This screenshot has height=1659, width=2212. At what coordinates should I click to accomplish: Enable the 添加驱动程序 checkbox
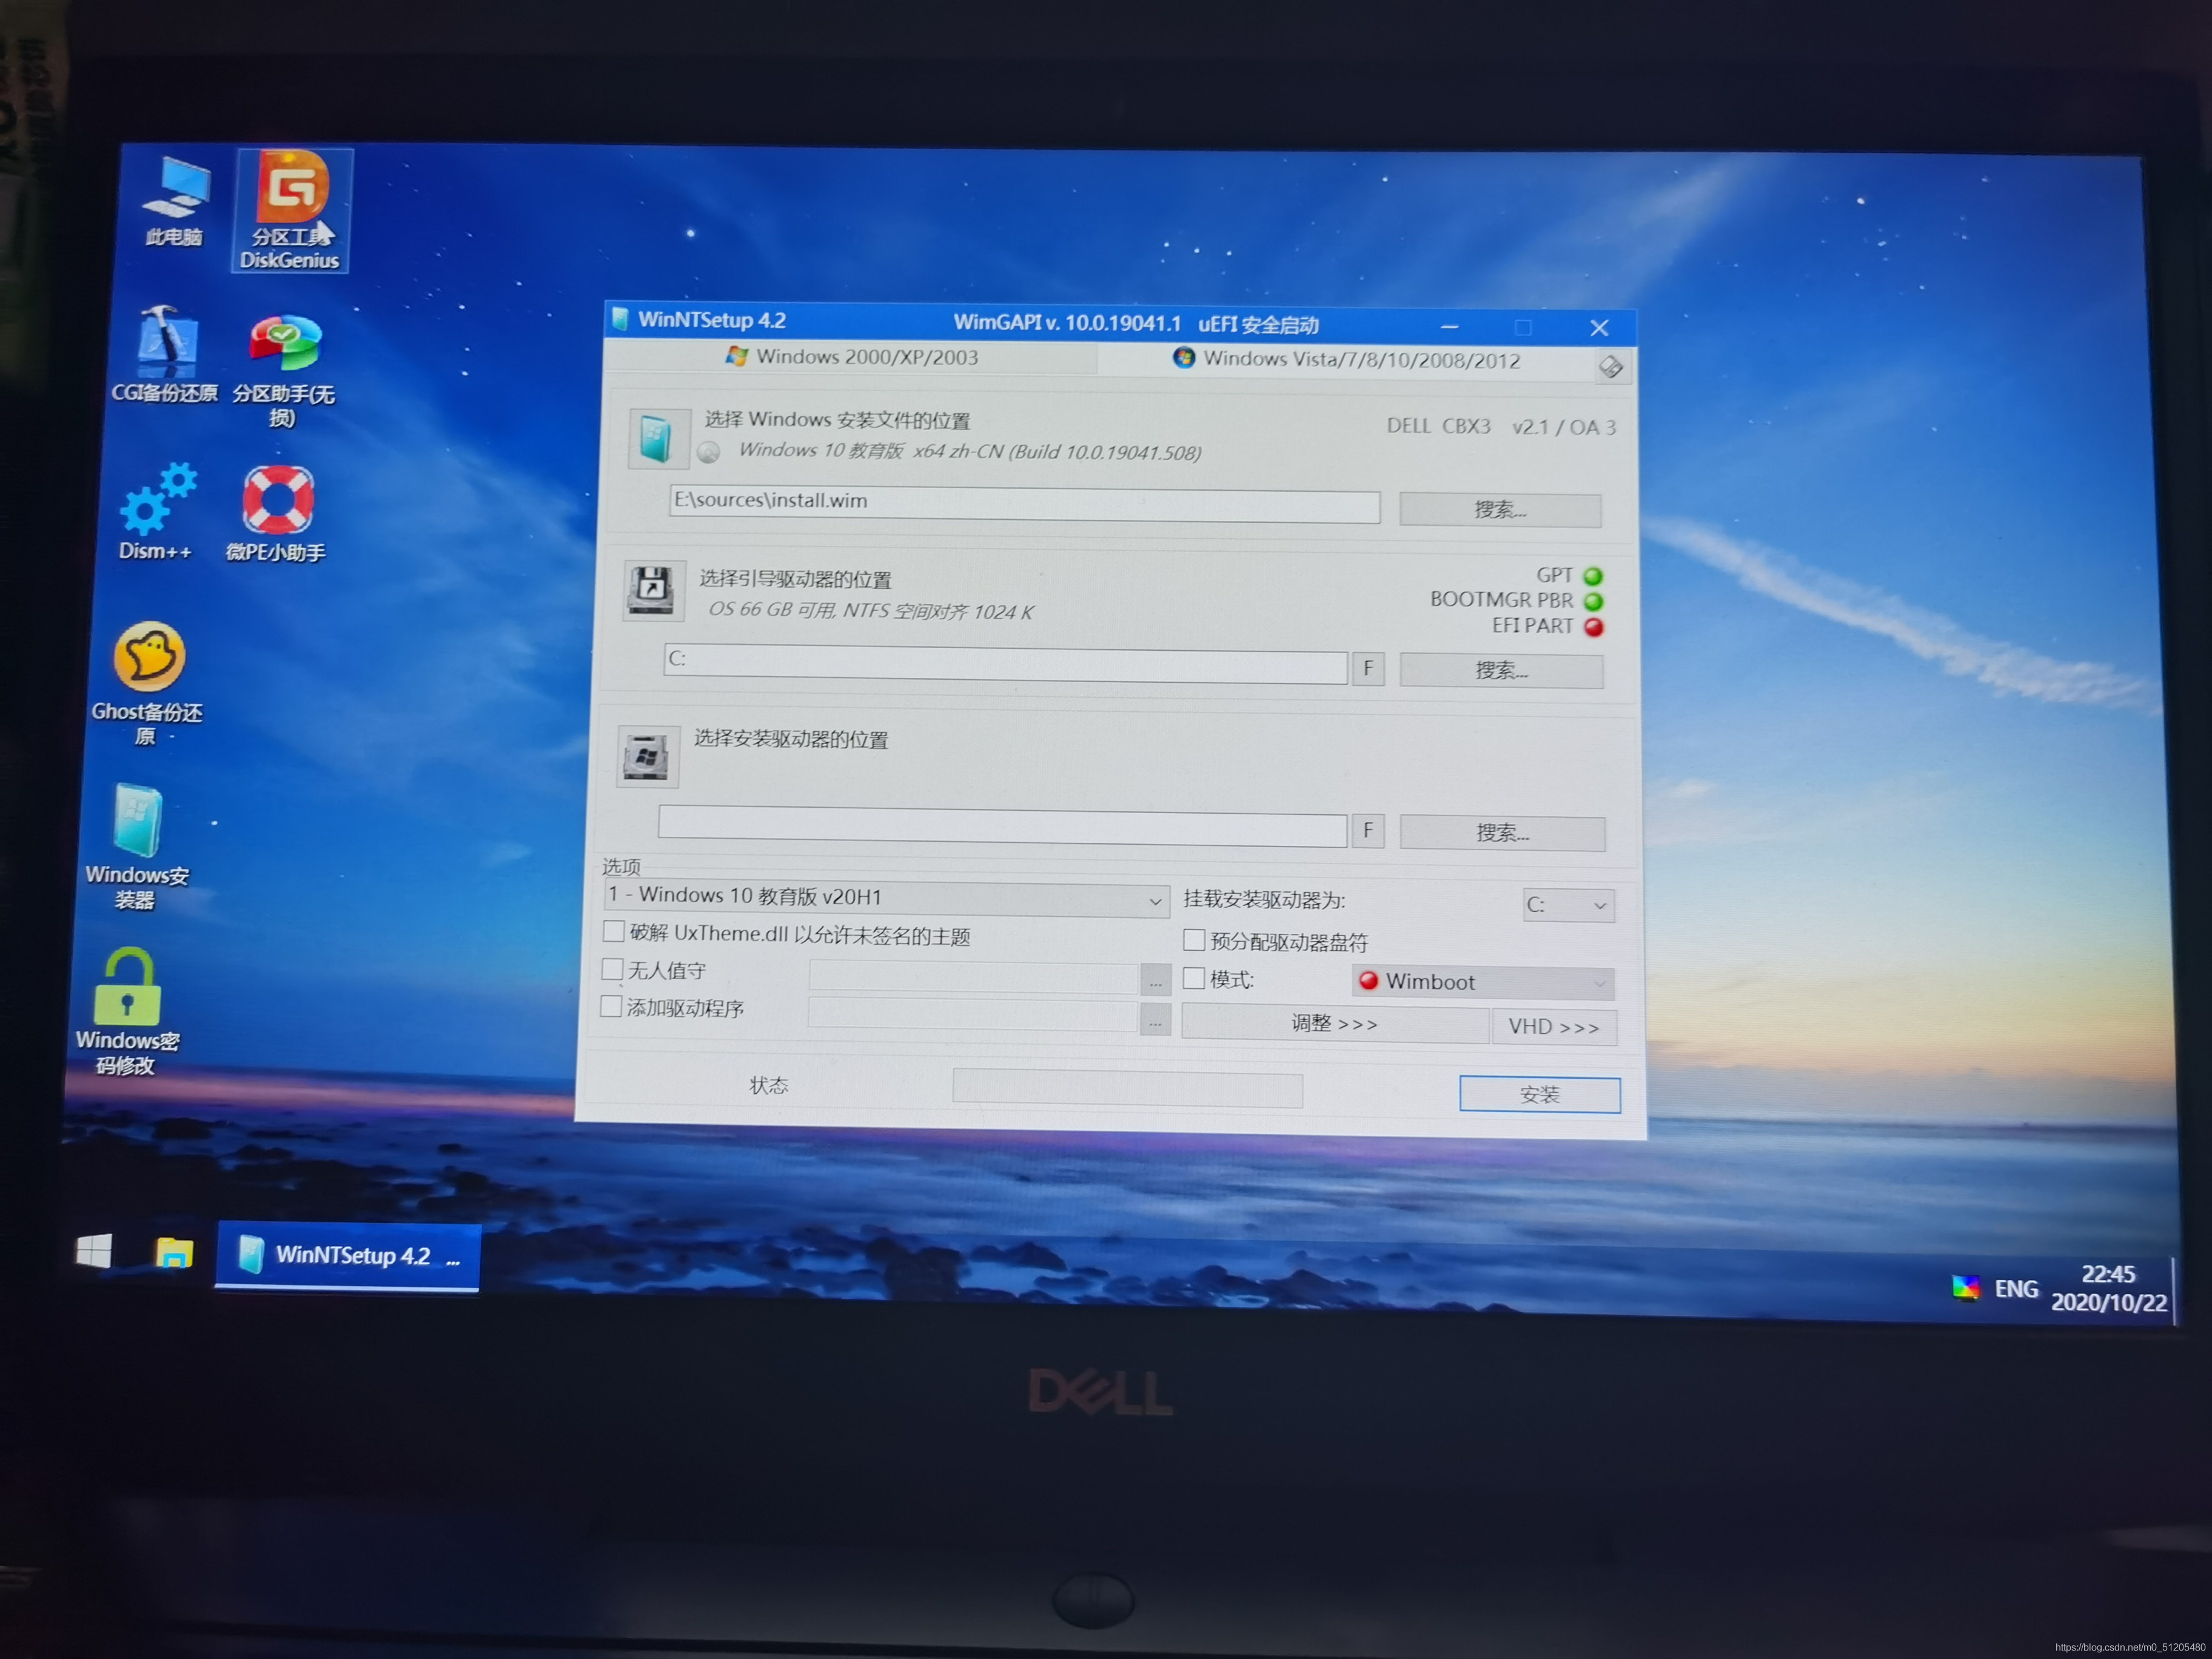610,1006
